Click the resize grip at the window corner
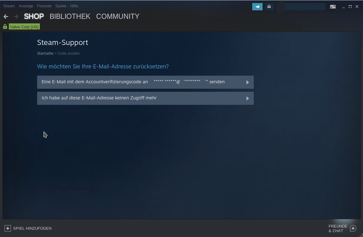This screenshot has height=237, width=363. (x=361, y=235)
